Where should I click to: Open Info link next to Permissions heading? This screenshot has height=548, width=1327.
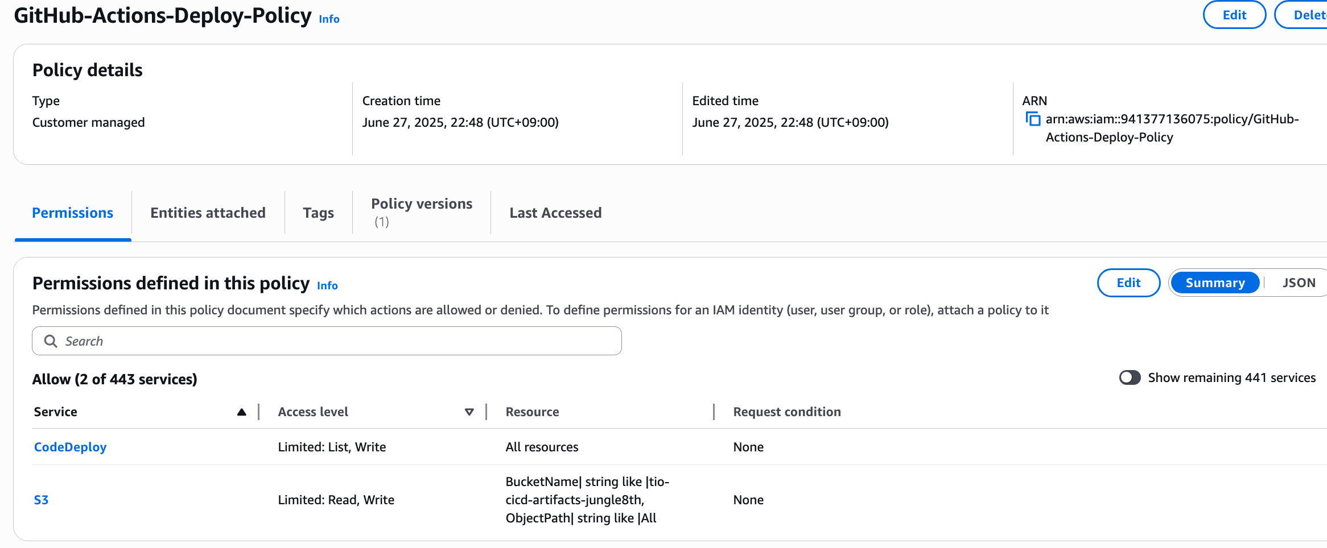[327, 286]
